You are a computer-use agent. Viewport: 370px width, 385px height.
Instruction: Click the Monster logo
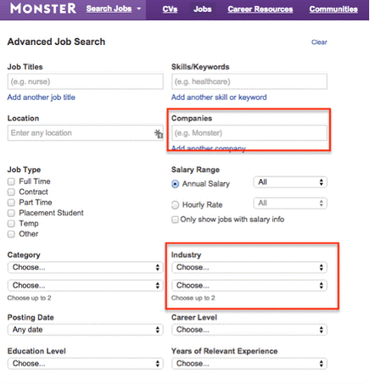click(x=43, y=8)
